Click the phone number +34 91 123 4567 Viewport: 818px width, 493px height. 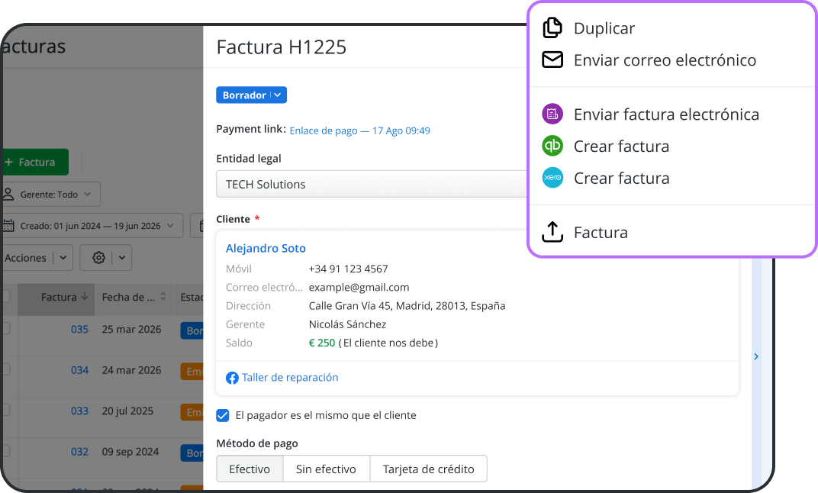348,269
